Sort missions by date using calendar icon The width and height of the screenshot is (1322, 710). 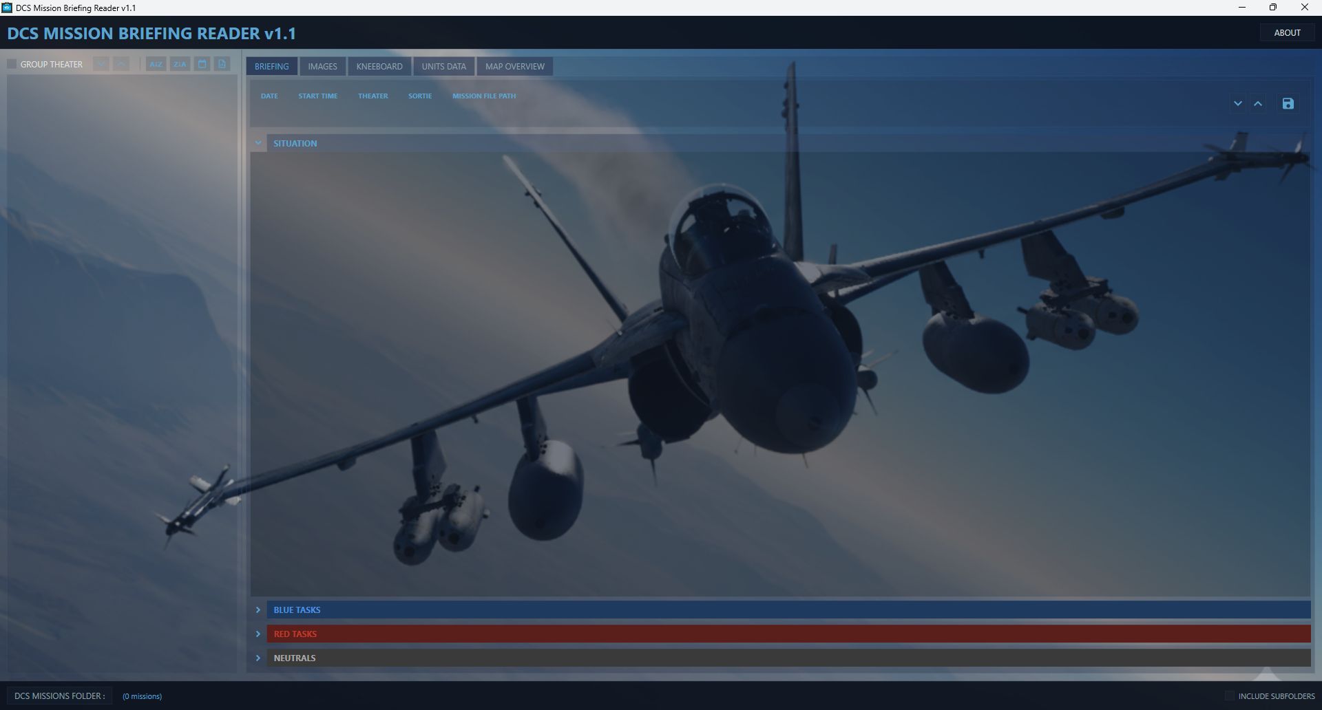(x=202, y=64)
